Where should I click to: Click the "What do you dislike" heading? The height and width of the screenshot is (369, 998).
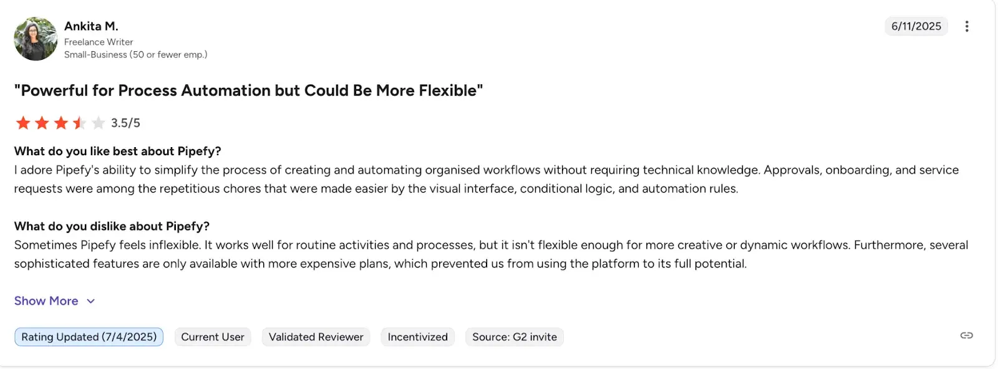[x=112, y=226]
